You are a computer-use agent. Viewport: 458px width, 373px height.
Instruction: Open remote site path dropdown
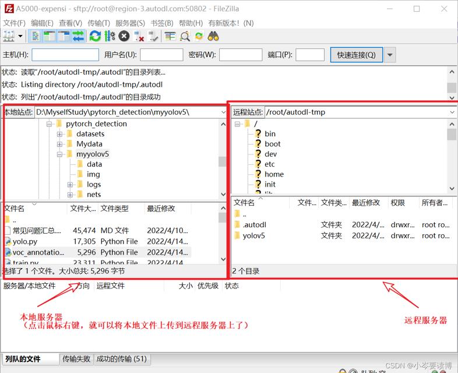pos(452,112)
